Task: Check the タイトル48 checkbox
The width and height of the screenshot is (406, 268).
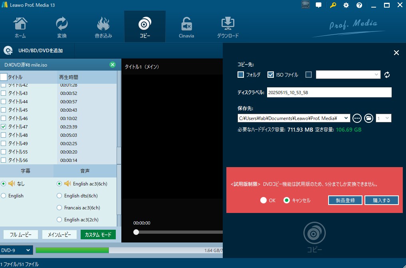Action: pyautogui.click(x=3, y=135)
